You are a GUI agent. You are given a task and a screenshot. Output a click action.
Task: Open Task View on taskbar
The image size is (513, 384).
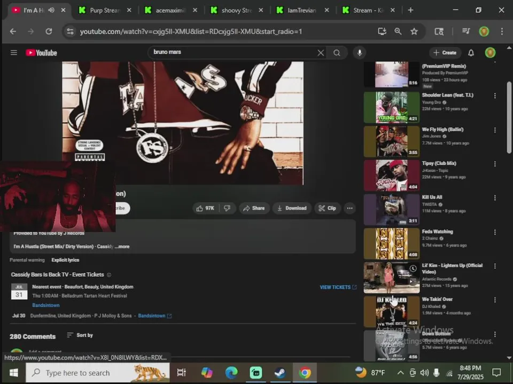point(181,373)
